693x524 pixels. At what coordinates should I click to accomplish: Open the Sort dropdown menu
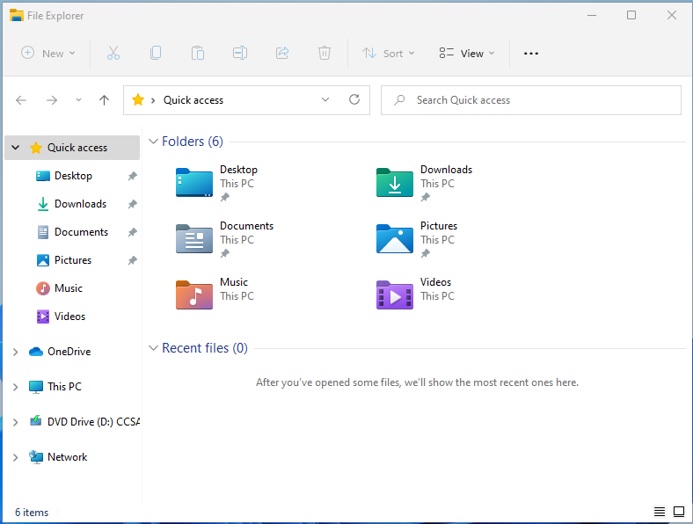[388, 54]
